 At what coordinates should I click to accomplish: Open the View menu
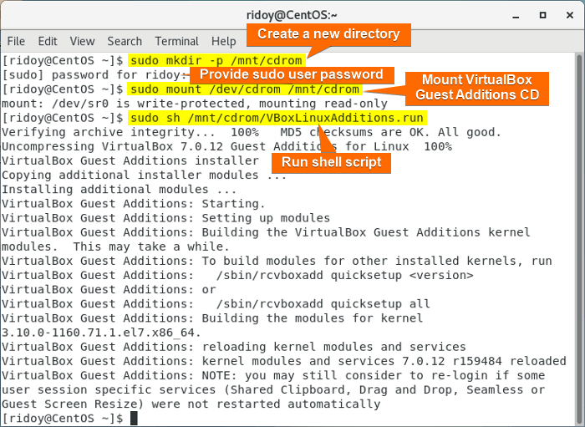click(83, 41)
